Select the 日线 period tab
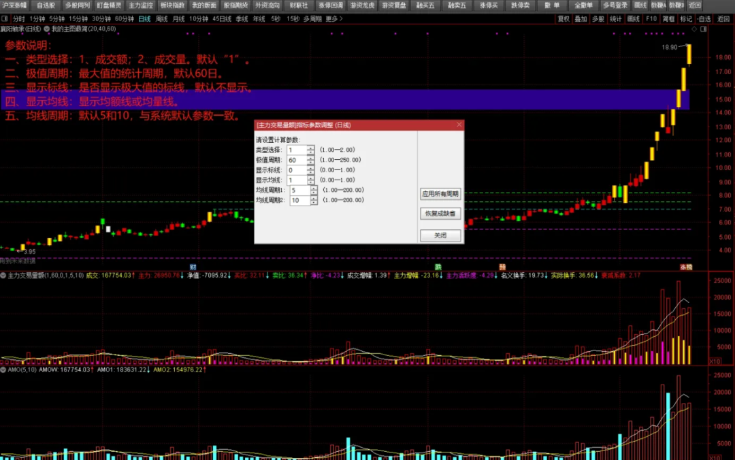 [144, 19]
